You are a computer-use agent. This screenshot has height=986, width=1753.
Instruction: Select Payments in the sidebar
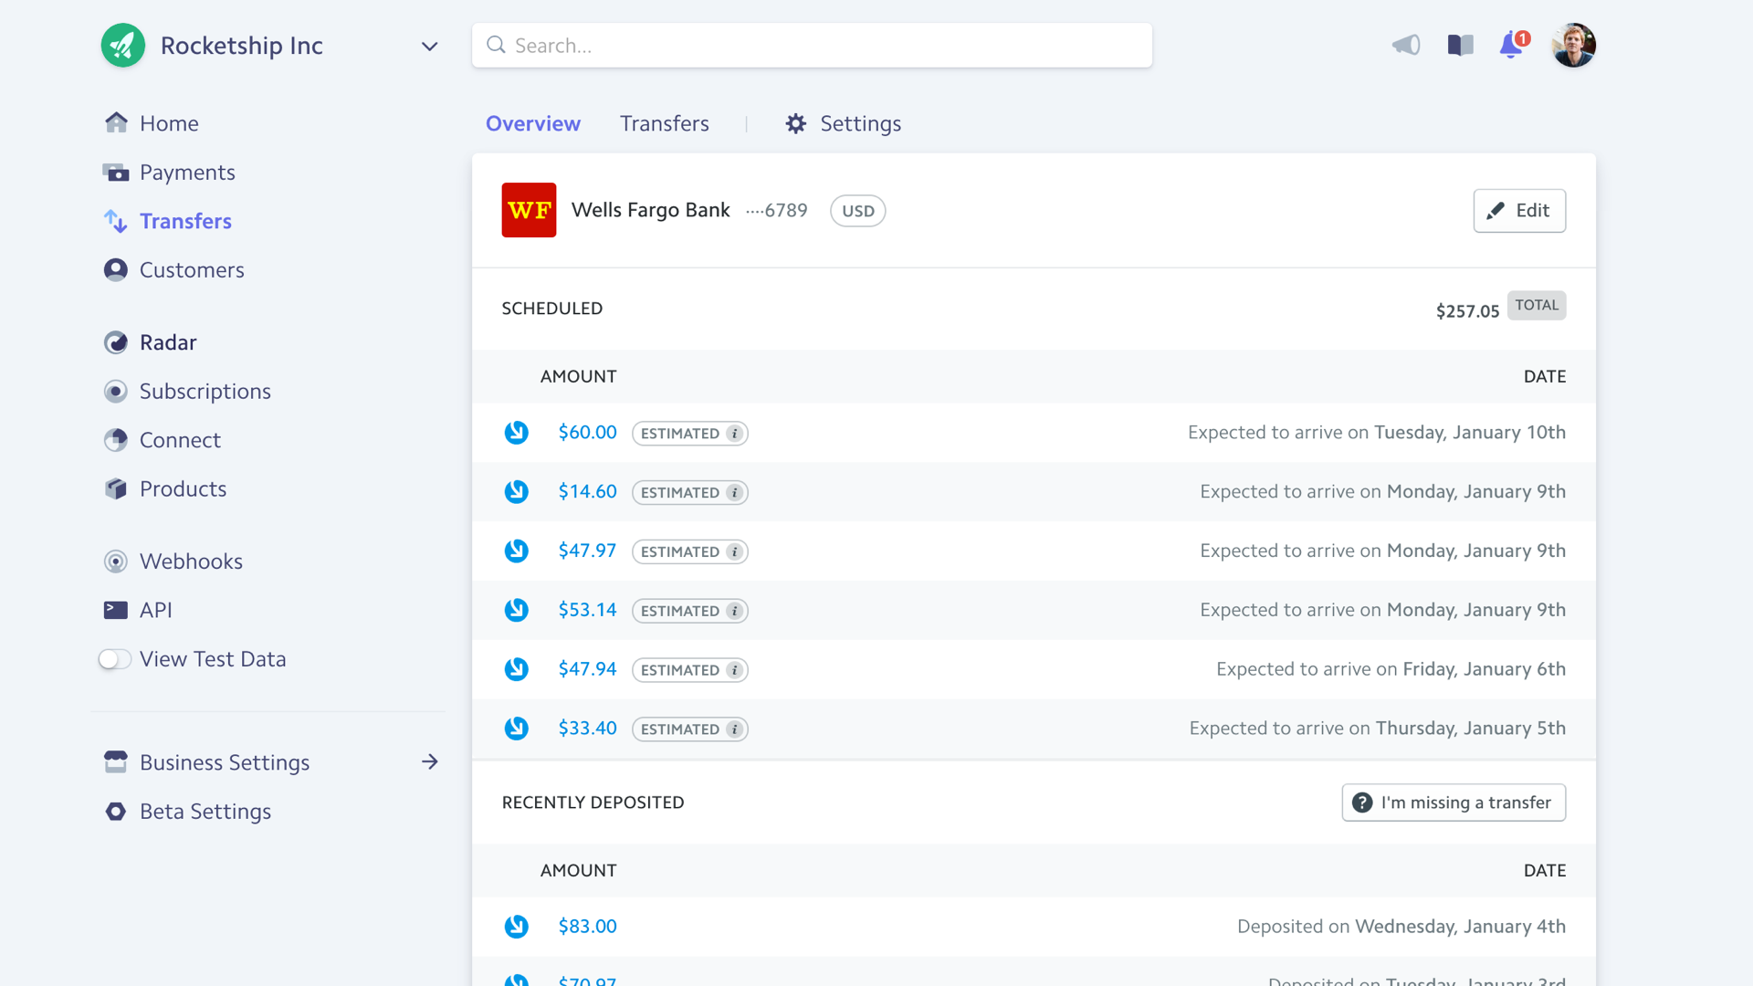pos(186,173)
